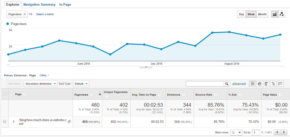Click in the table search field
This screenshot has width=290, height=137.
205,84
